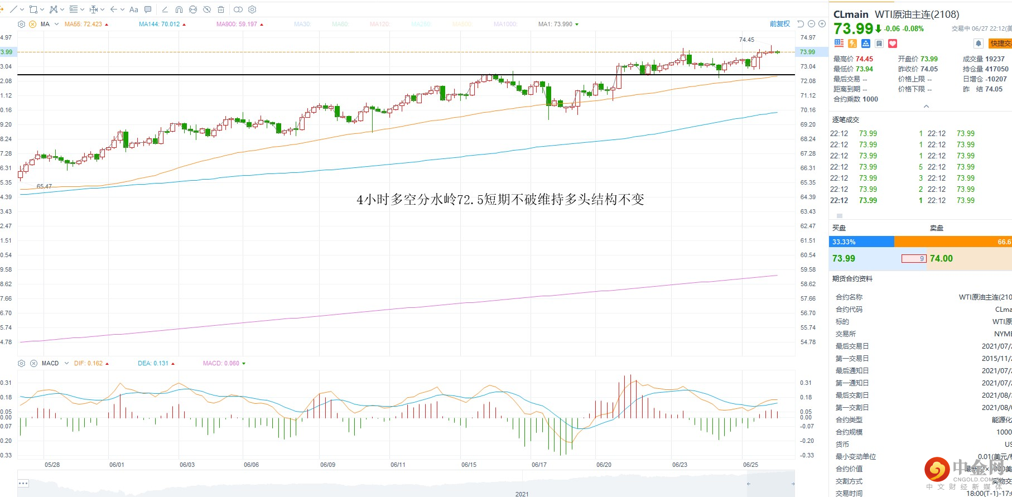The width and height of the screenshot is (1012, 497).
Task: Remove the MACD indicator panel
Action: coord(33,363)
